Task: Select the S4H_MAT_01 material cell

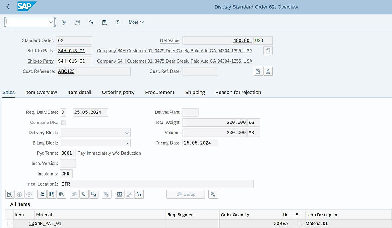Action: [100, 224]
